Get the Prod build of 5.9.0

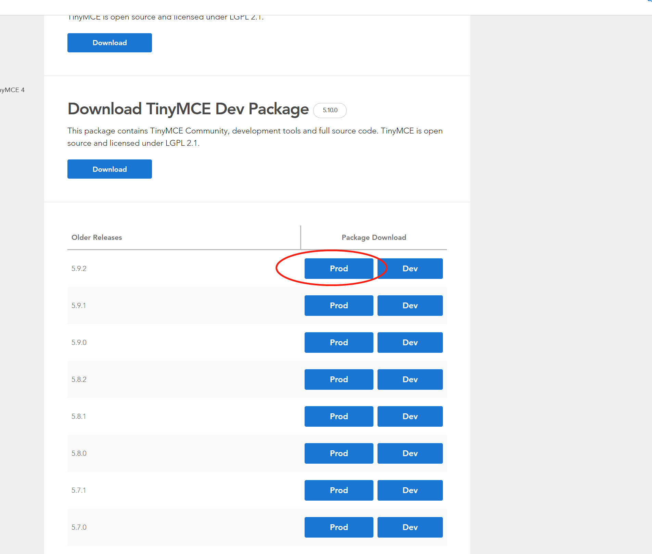(x=339, y=342)
